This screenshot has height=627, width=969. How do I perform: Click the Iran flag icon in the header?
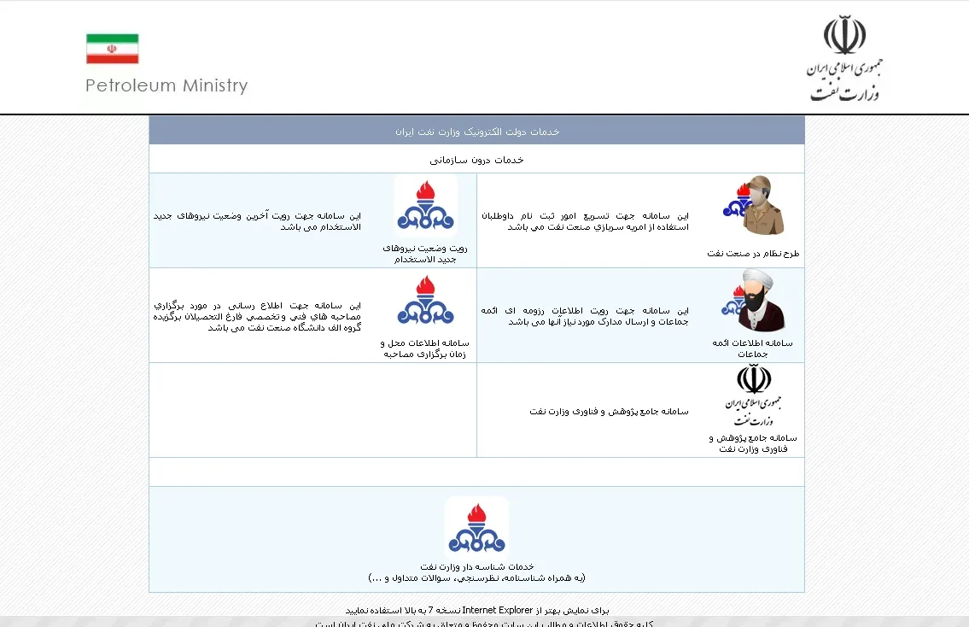point(113,49)
